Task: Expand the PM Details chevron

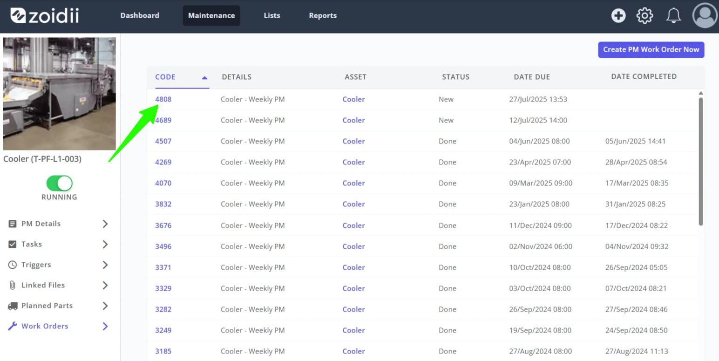Action: point(105,224)
